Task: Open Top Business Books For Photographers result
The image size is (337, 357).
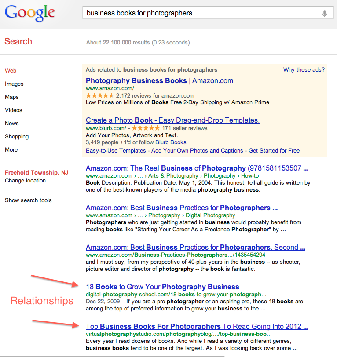Action: 197,327
